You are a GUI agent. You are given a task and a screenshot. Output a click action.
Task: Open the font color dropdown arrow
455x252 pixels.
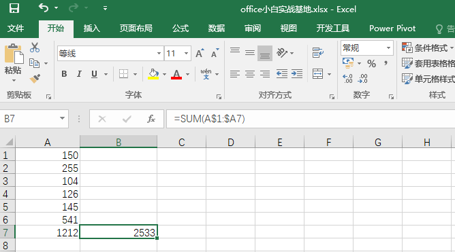coord(187,74)
